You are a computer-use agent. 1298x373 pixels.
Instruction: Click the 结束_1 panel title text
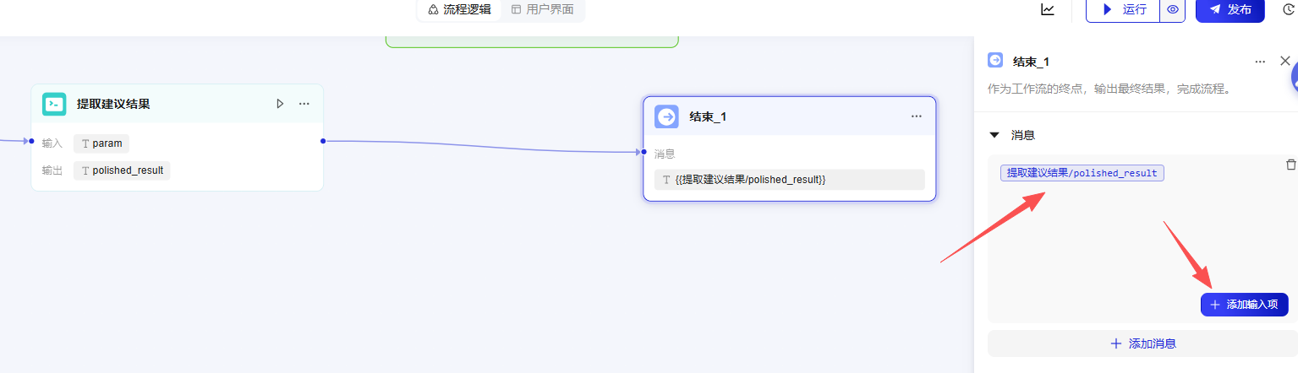1031,62
